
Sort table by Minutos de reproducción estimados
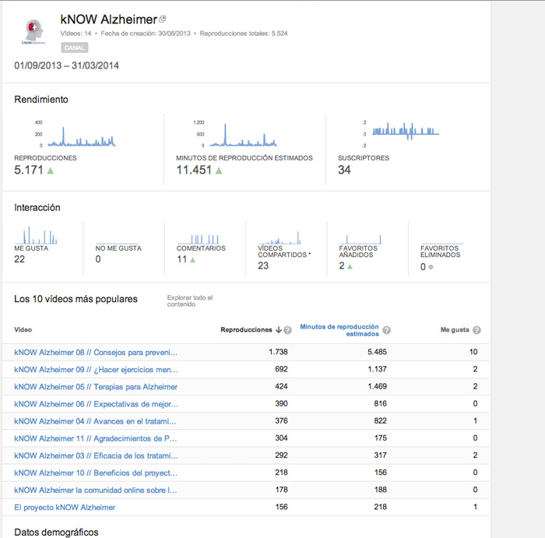(x=339, y=330)
